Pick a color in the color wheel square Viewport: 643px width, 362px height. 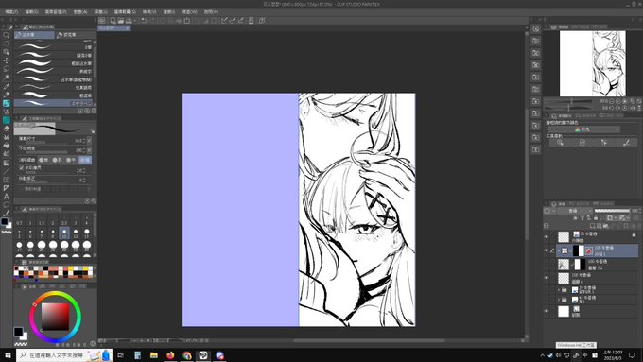pyautogui.click(x=56, y=316)
